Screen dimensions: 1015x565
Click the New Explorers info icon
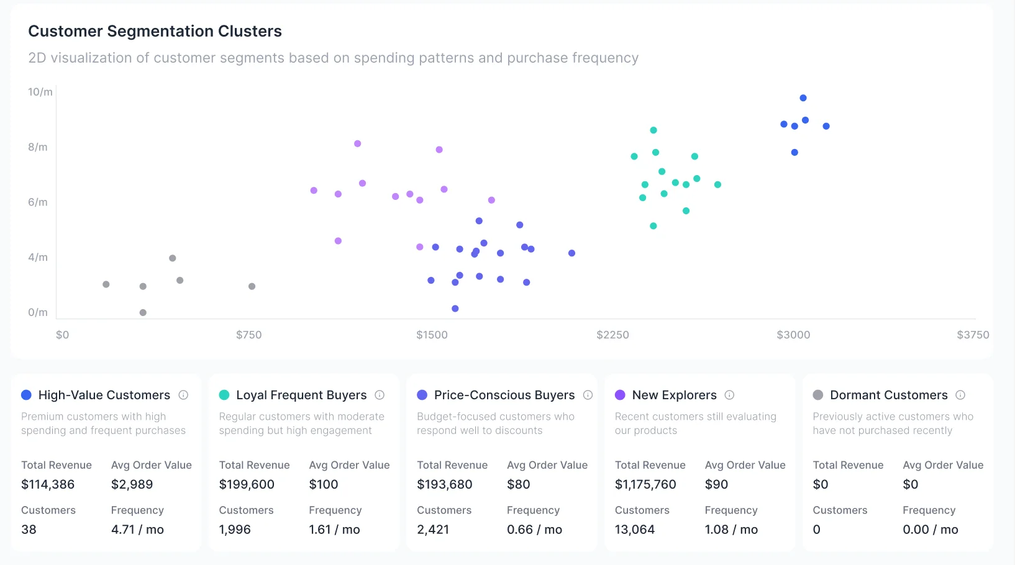click(730, 395)
